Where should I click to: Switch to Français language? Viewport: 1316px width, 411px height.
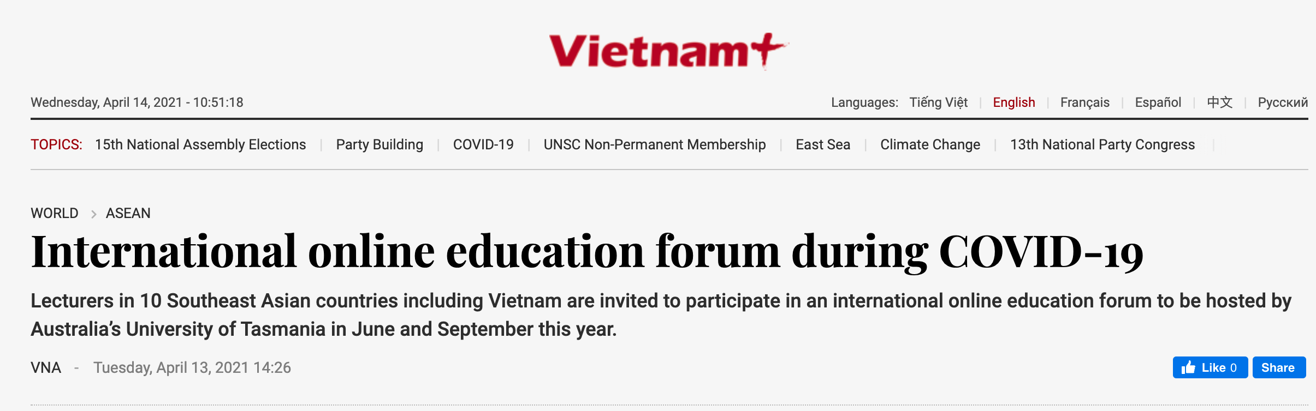click(1084, 102)
